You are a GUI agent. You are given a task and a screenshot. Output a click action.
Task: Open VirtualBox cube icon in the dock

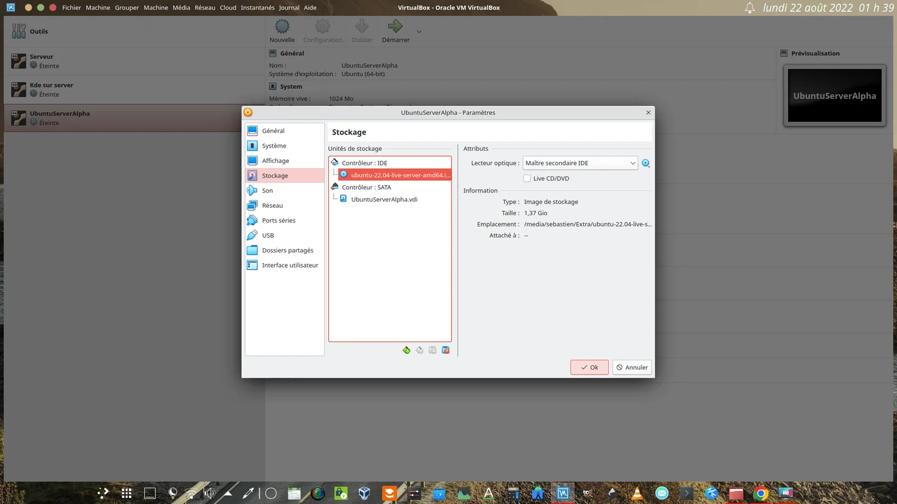coord(365,493)
